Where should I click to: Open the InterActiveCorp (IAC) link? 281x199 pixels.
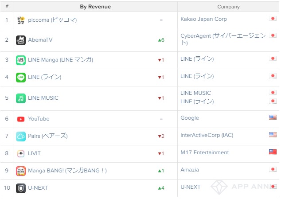(x=207, y=135)
